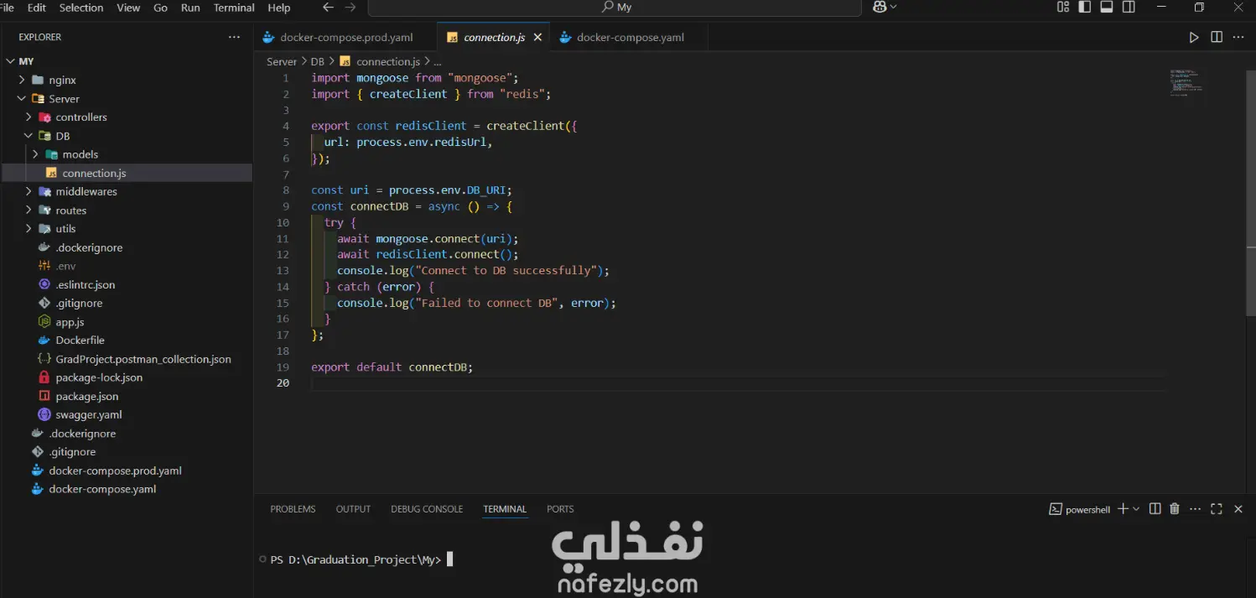Toggle primary side bar visibility
The image size is (1256, 598).
[x=1085, y=7]
